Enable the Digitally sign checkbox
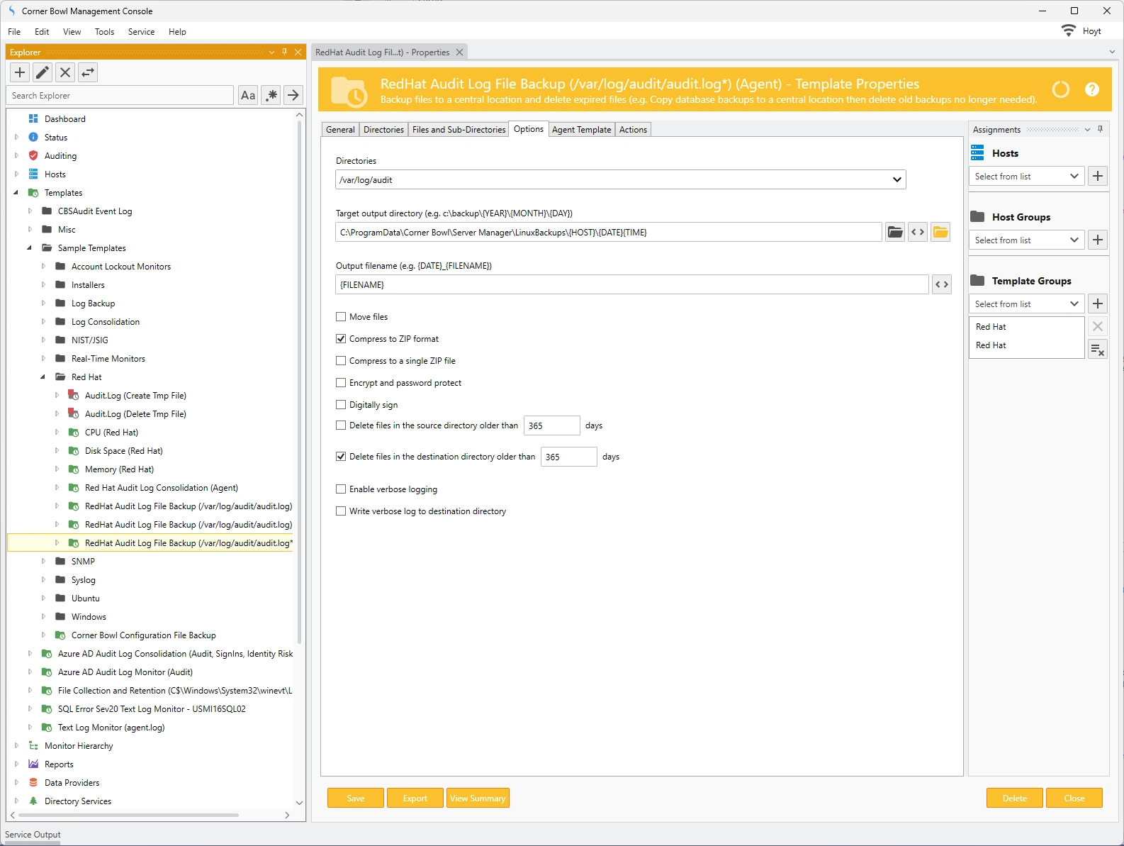The width and height of the screenshot is (1124, 846). tap(341, 405)
